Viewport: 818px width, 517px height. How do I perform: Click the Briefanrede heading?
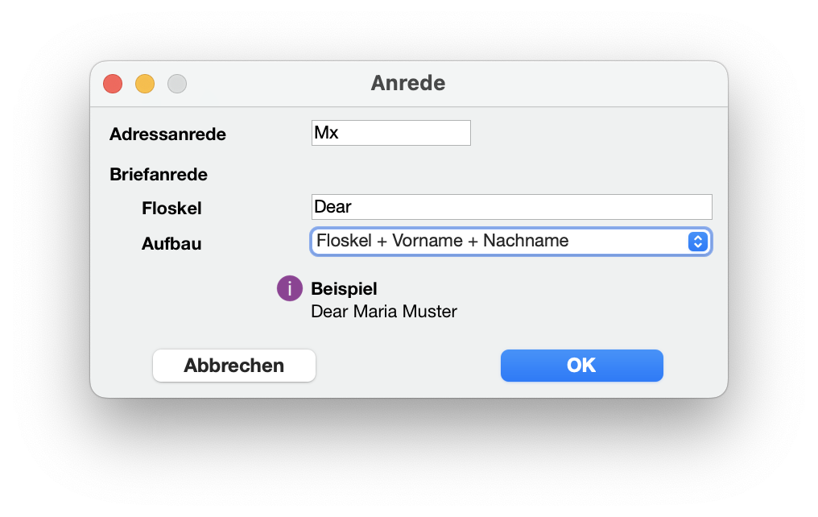pos(159,174)
